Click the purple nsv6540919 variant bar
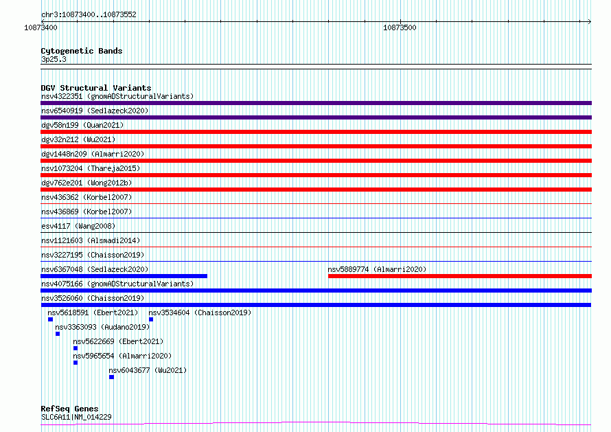The image size is (611, 432). 316,117
